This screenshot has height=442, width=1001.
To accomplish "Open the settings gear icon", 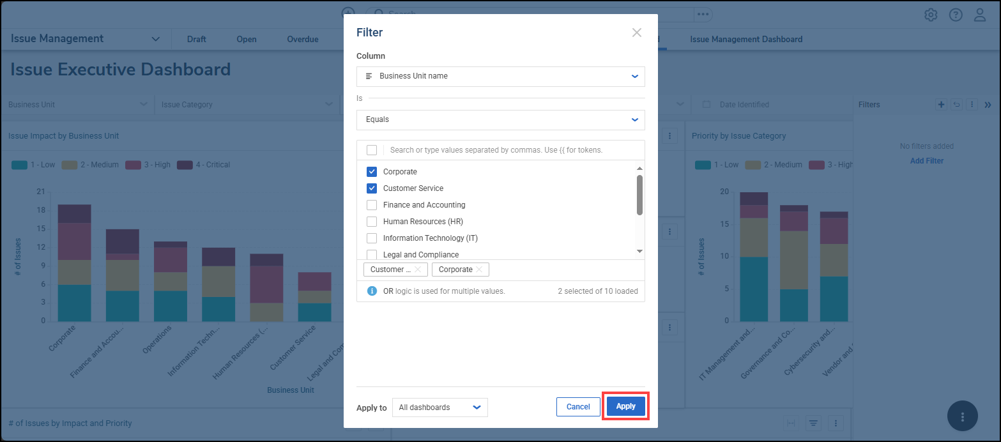I will (x=931, y=15).
